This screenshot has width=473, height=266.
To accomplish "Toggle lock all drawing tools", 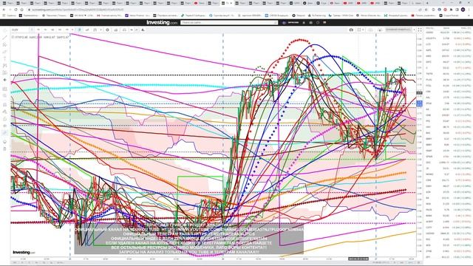I will tap(4, 119).
